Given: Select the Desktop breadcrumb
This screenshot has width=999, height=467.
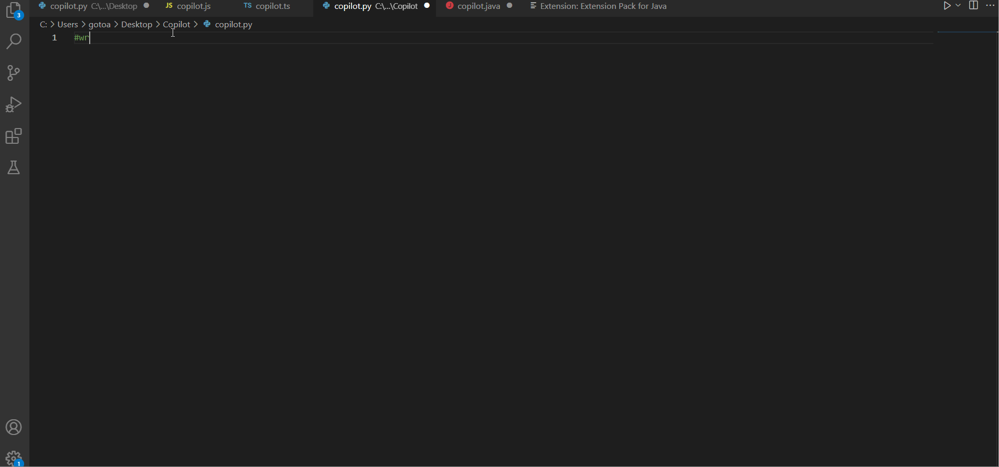Looking at the screenshot, I should (x=136, y=24).
